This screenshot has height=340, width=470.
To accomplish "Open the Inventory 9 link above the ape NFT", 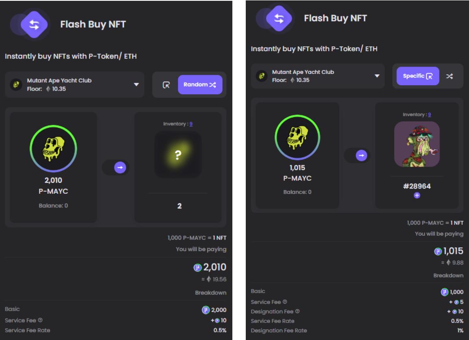I will [x=429, y=115].
